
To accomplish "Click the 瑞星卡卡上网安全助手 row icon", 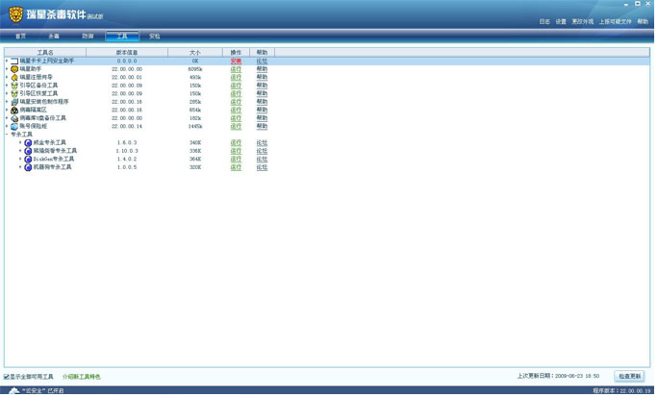I will (14, 62).
